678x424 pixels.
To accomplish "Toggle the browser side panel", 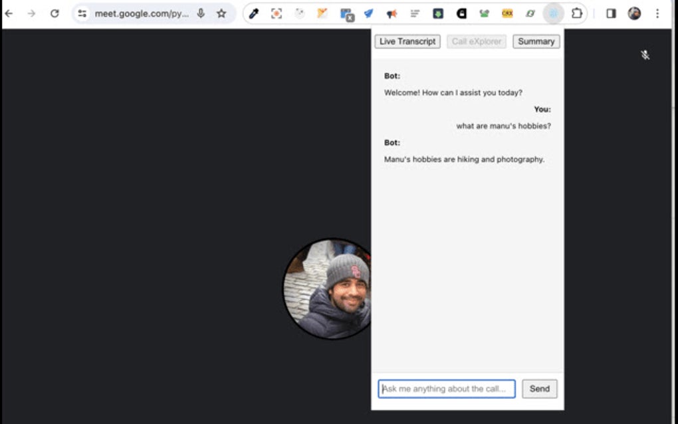I will 611,13.
